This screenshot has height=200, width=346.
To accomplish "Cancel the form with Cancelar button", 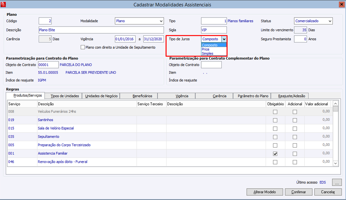I will click(328, 192).
